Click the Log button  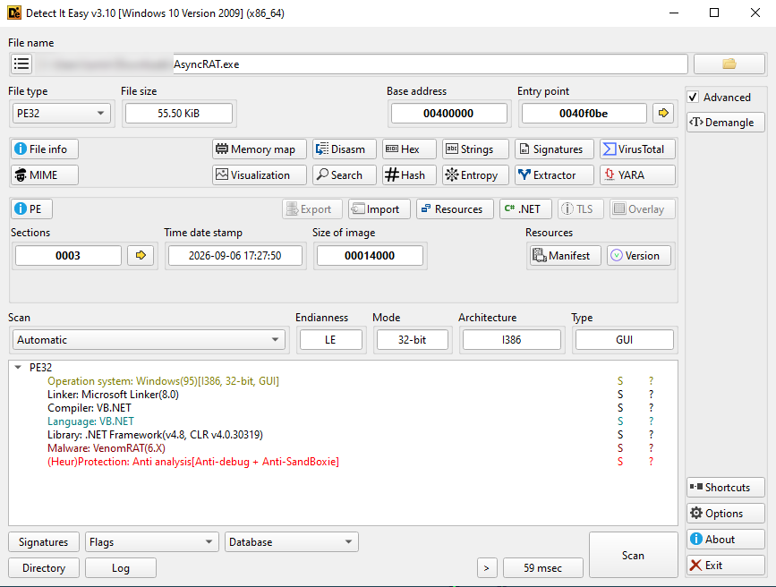(x=121, y=567)
